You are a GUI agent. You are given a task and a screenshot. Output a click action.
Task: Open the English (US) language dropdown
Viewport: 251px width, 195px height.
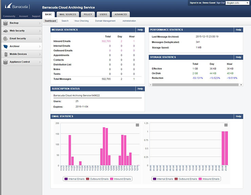coord(237,3)
